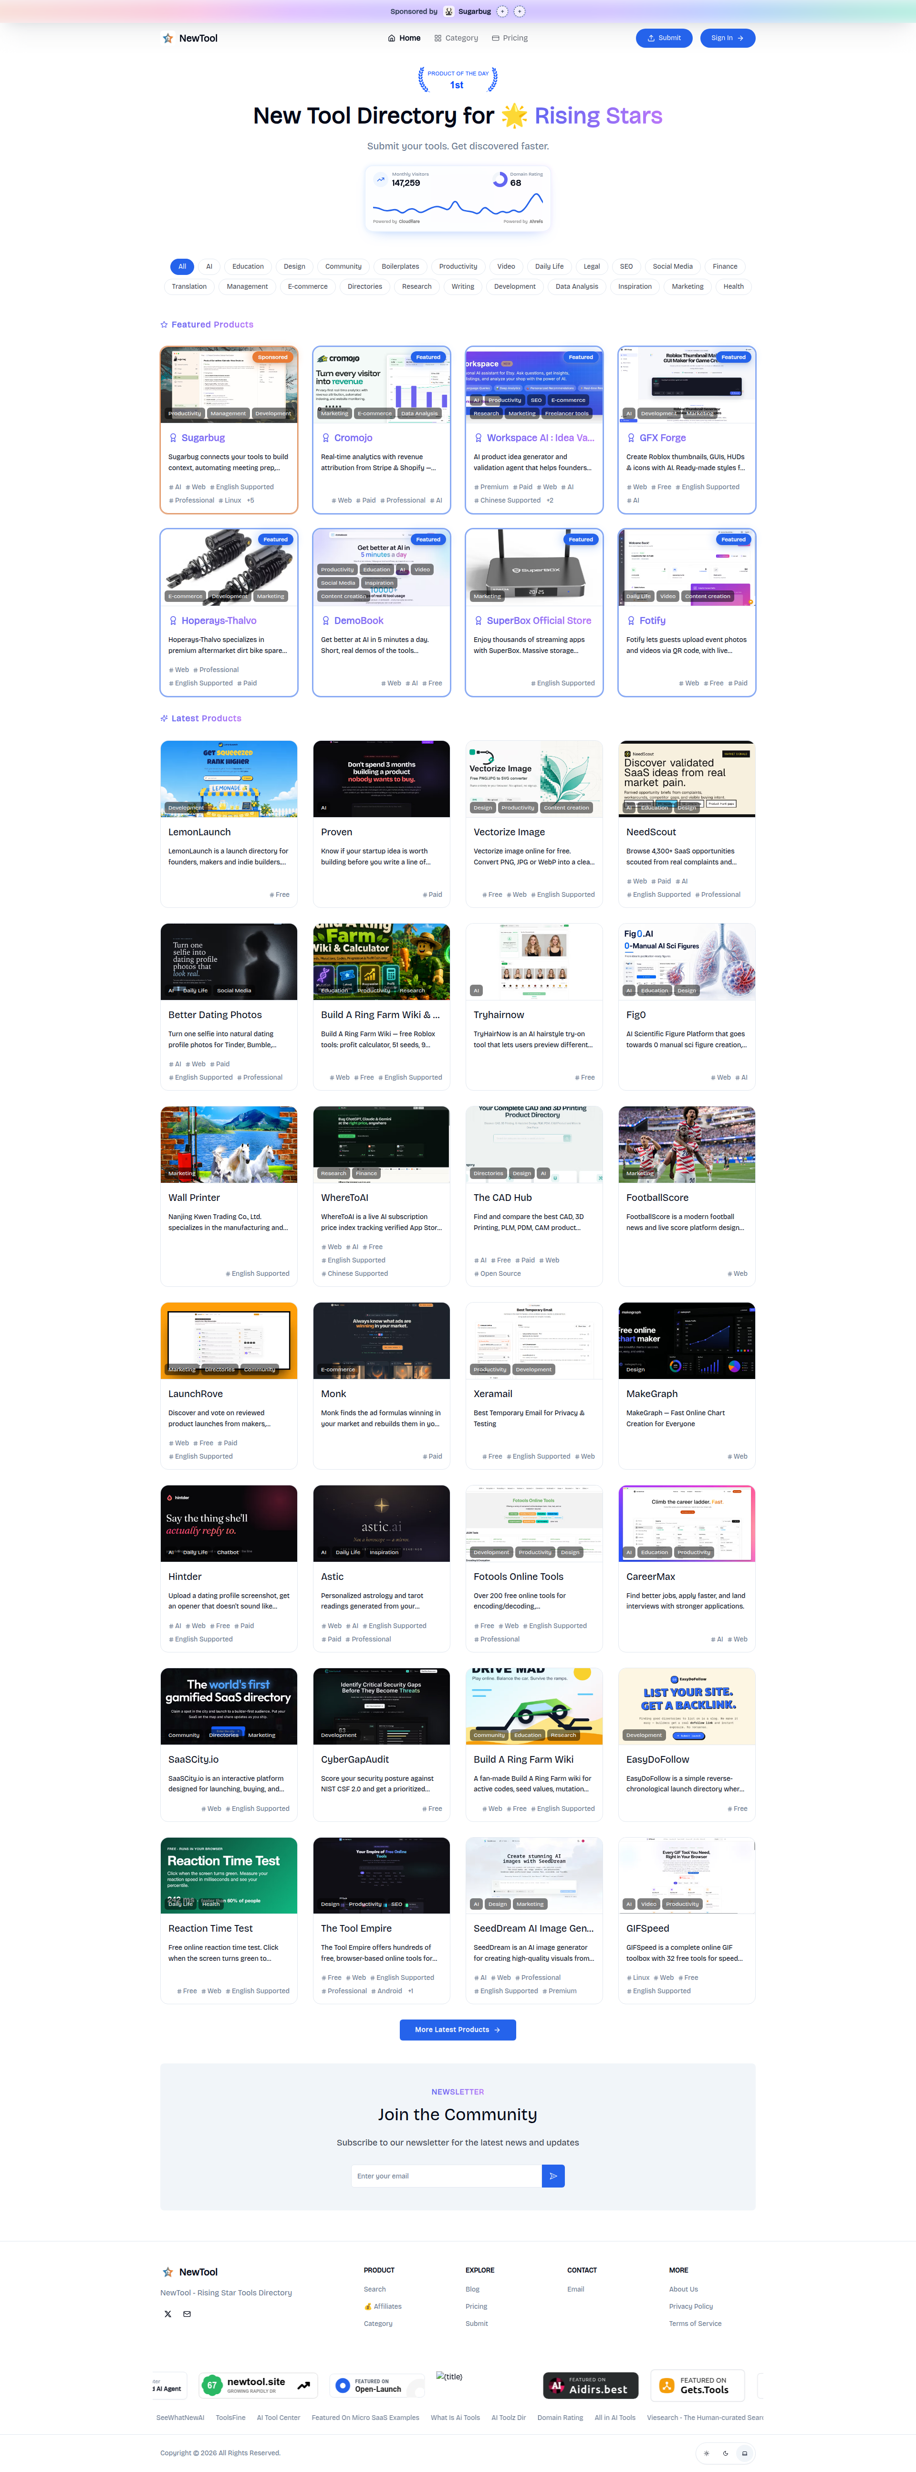Filter by the Translation category chip
Image resolution: width=916 pixels, height=2472 pixels.
pos(189,286)
